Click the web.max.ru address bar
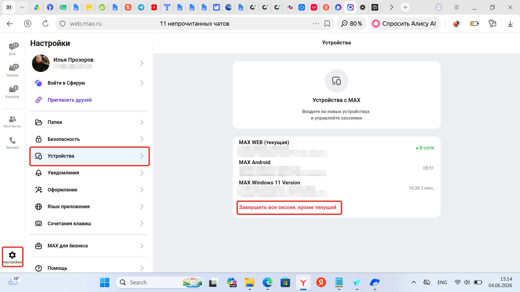 (x=195, y=24)
